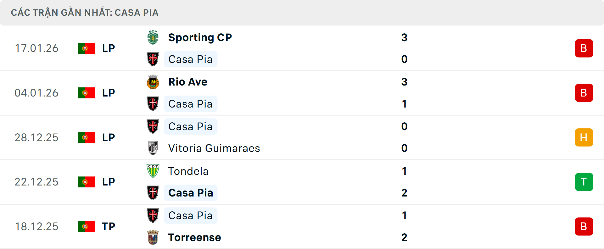Click the Tondela club crest
Screen dimensions: 604x249
pos(153,171)
